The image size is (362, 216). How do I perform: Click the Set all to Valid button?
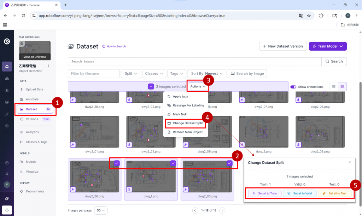[x=300, y=193]
